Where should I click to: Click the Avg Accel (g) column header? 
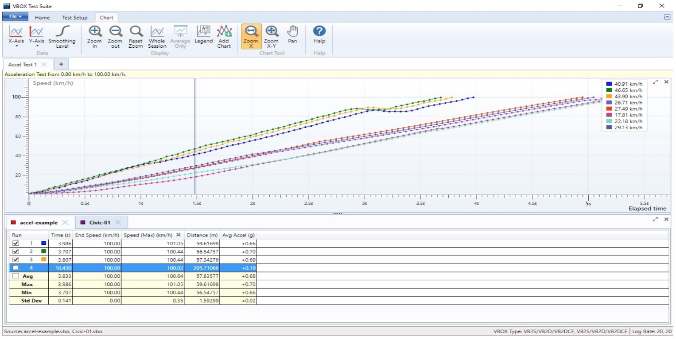click(x=238, y=235)
